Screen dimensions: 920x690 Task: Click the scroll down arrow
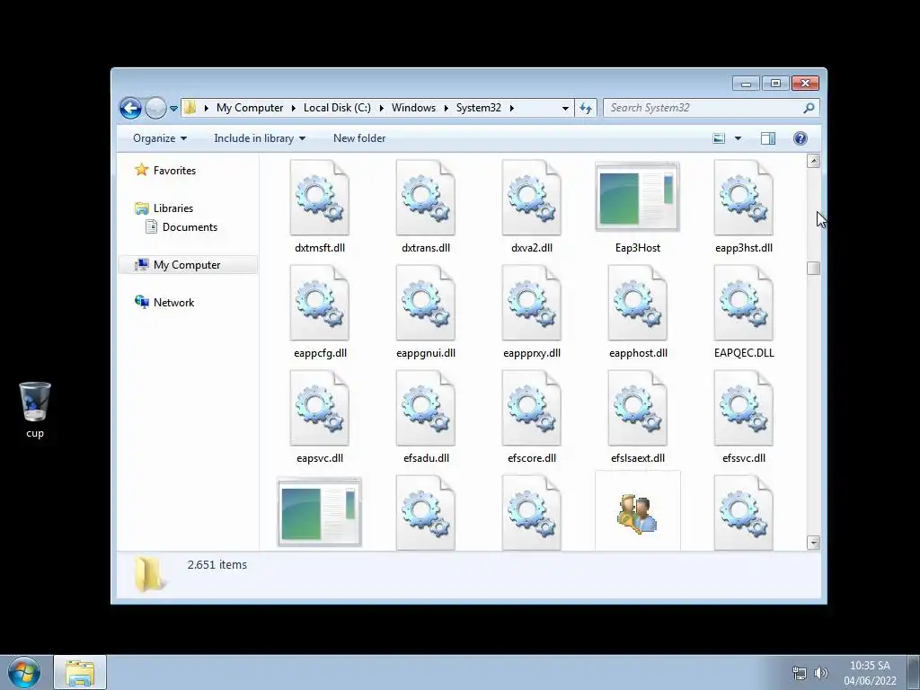point(813,543)
